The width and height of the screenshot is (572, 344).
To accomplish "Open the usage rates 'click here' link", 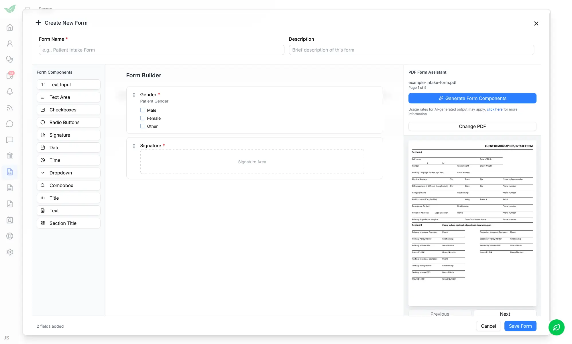I will point(495,109).
